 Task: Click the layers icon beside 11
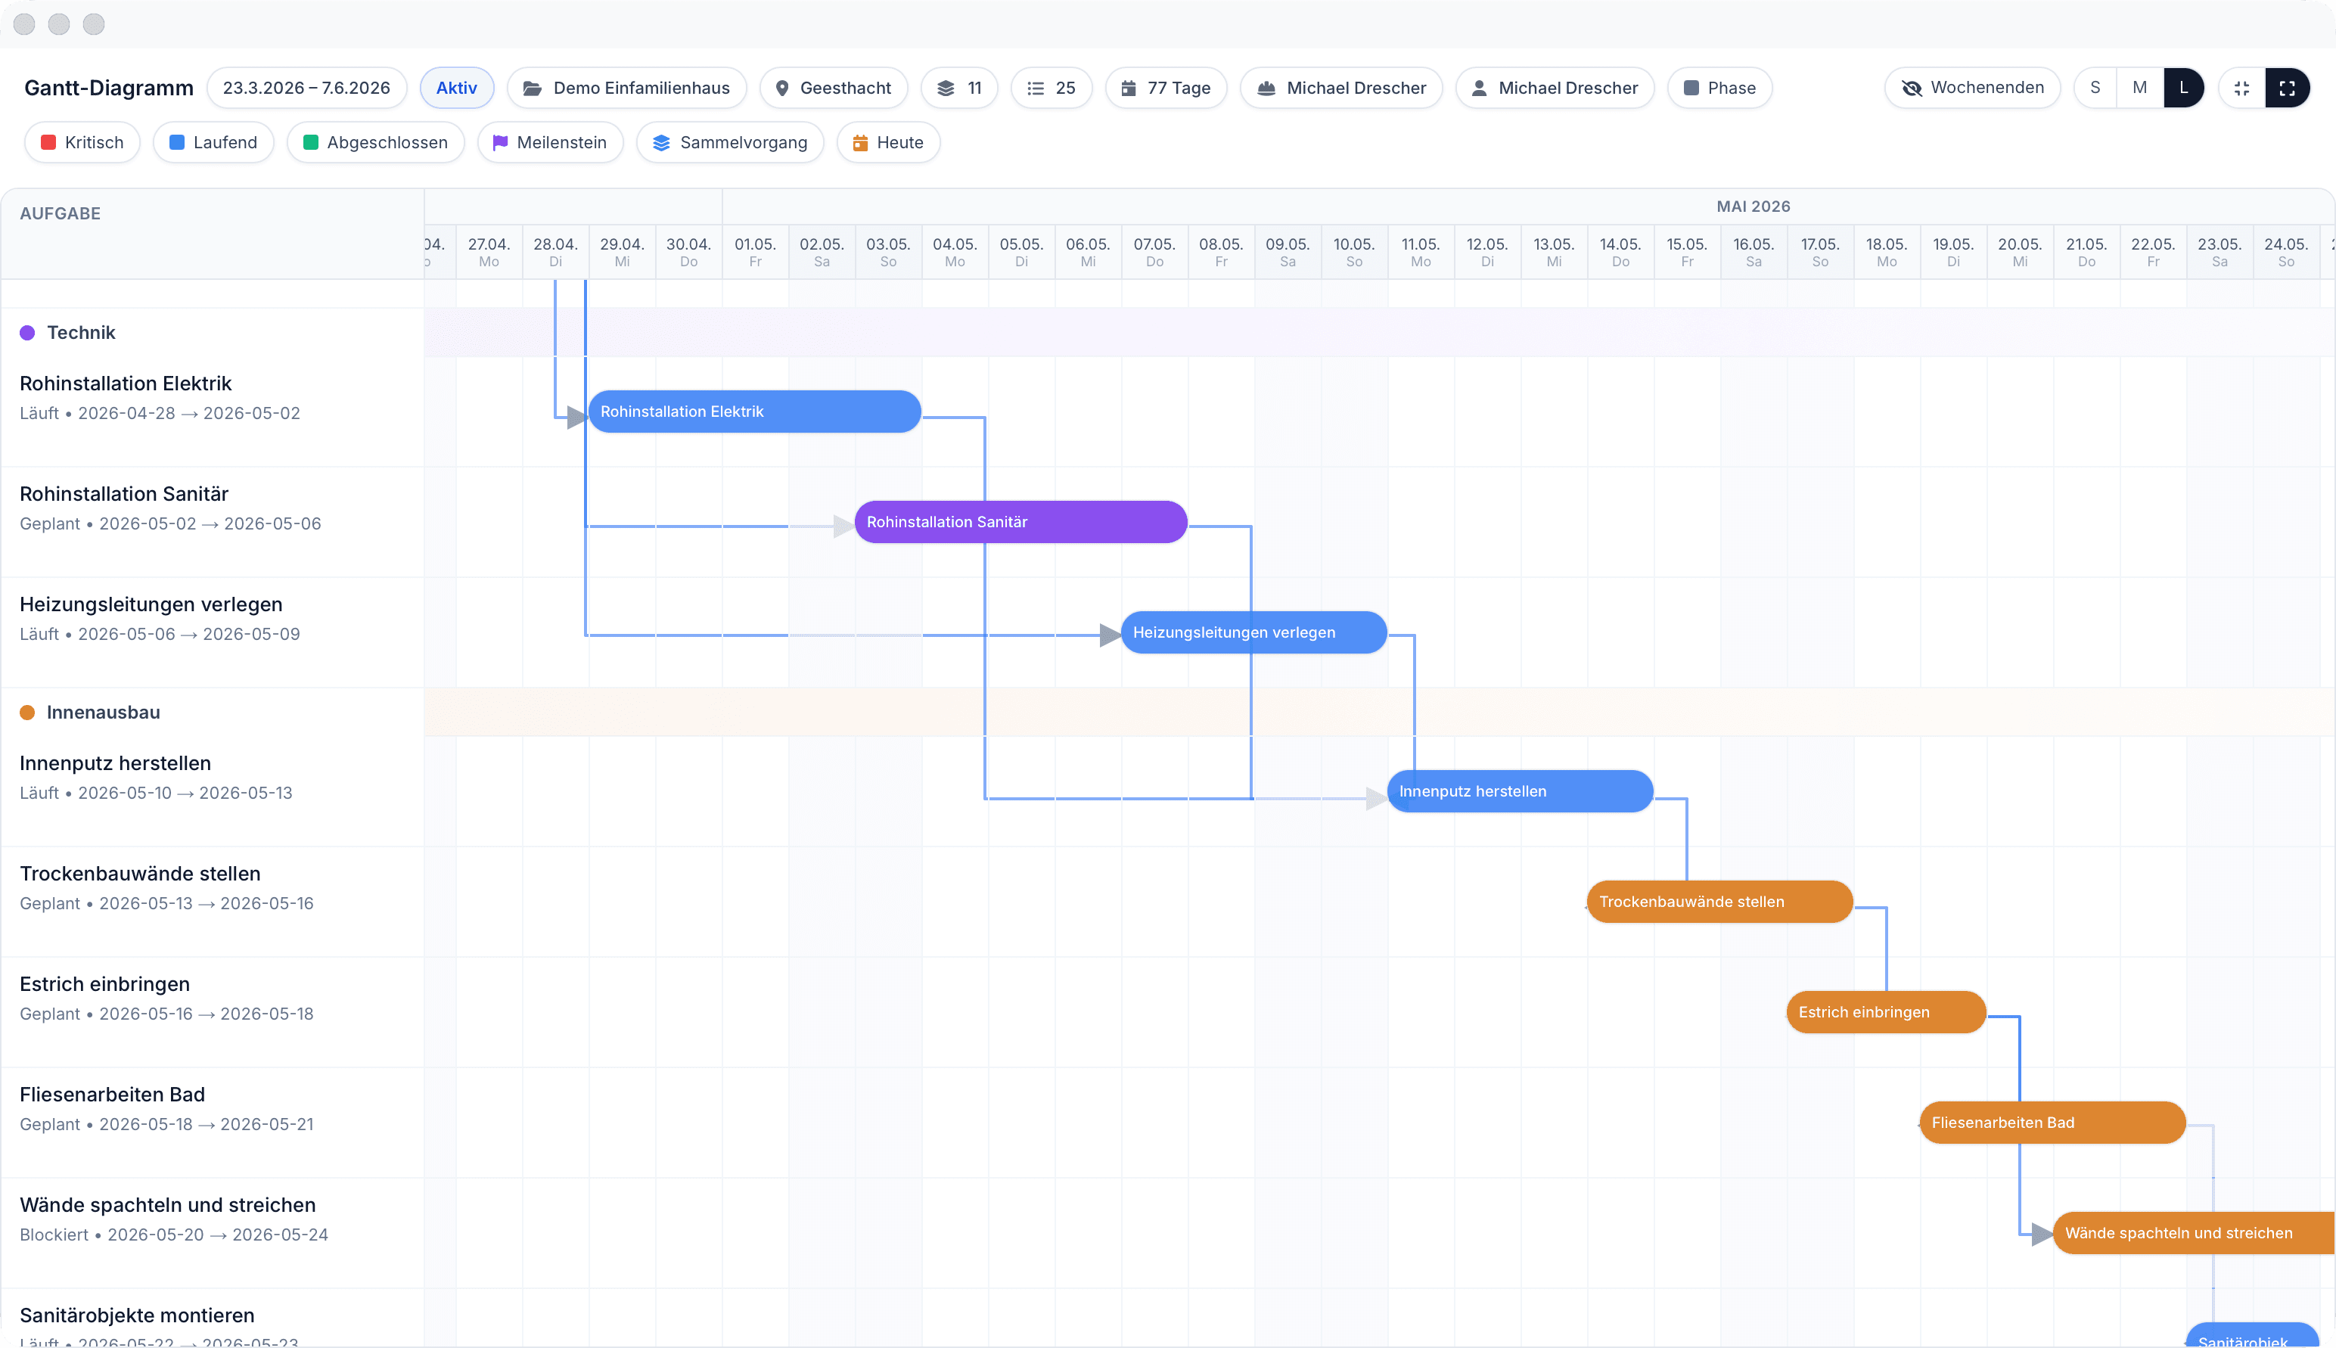coord(946,88)
